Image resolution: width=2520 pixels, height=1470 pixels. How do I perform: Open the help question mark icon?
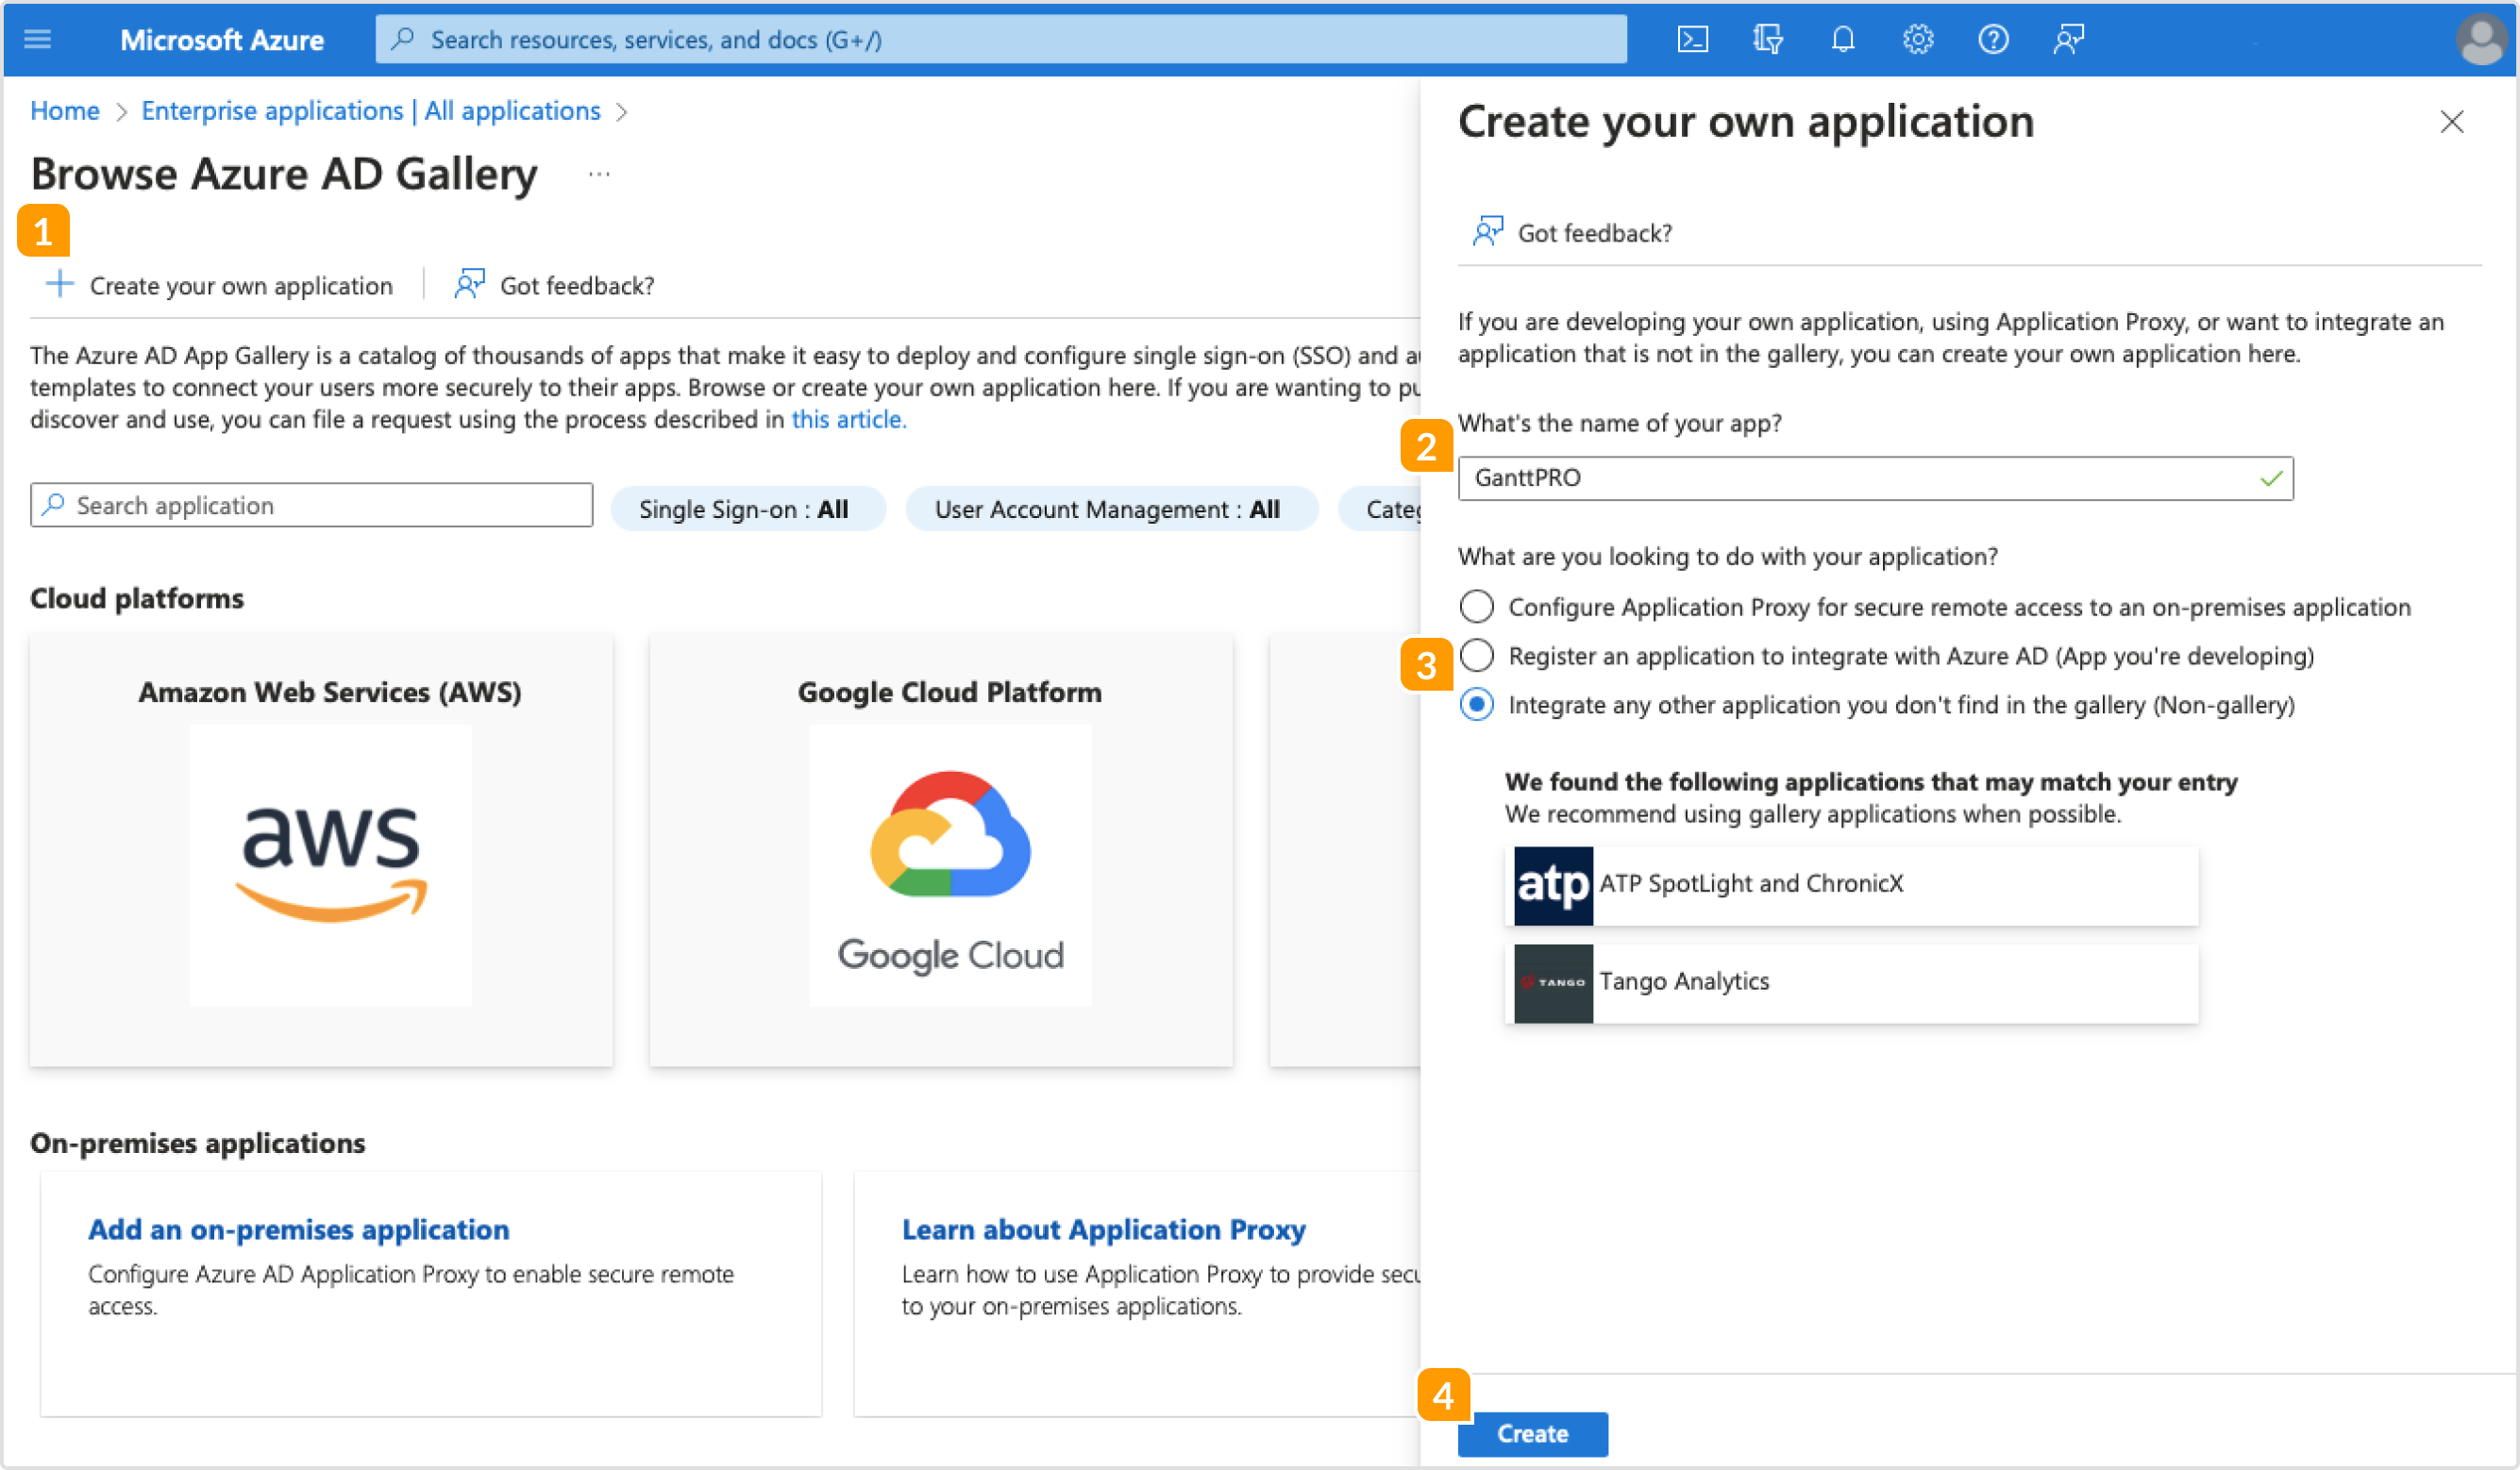(1993, 39)
